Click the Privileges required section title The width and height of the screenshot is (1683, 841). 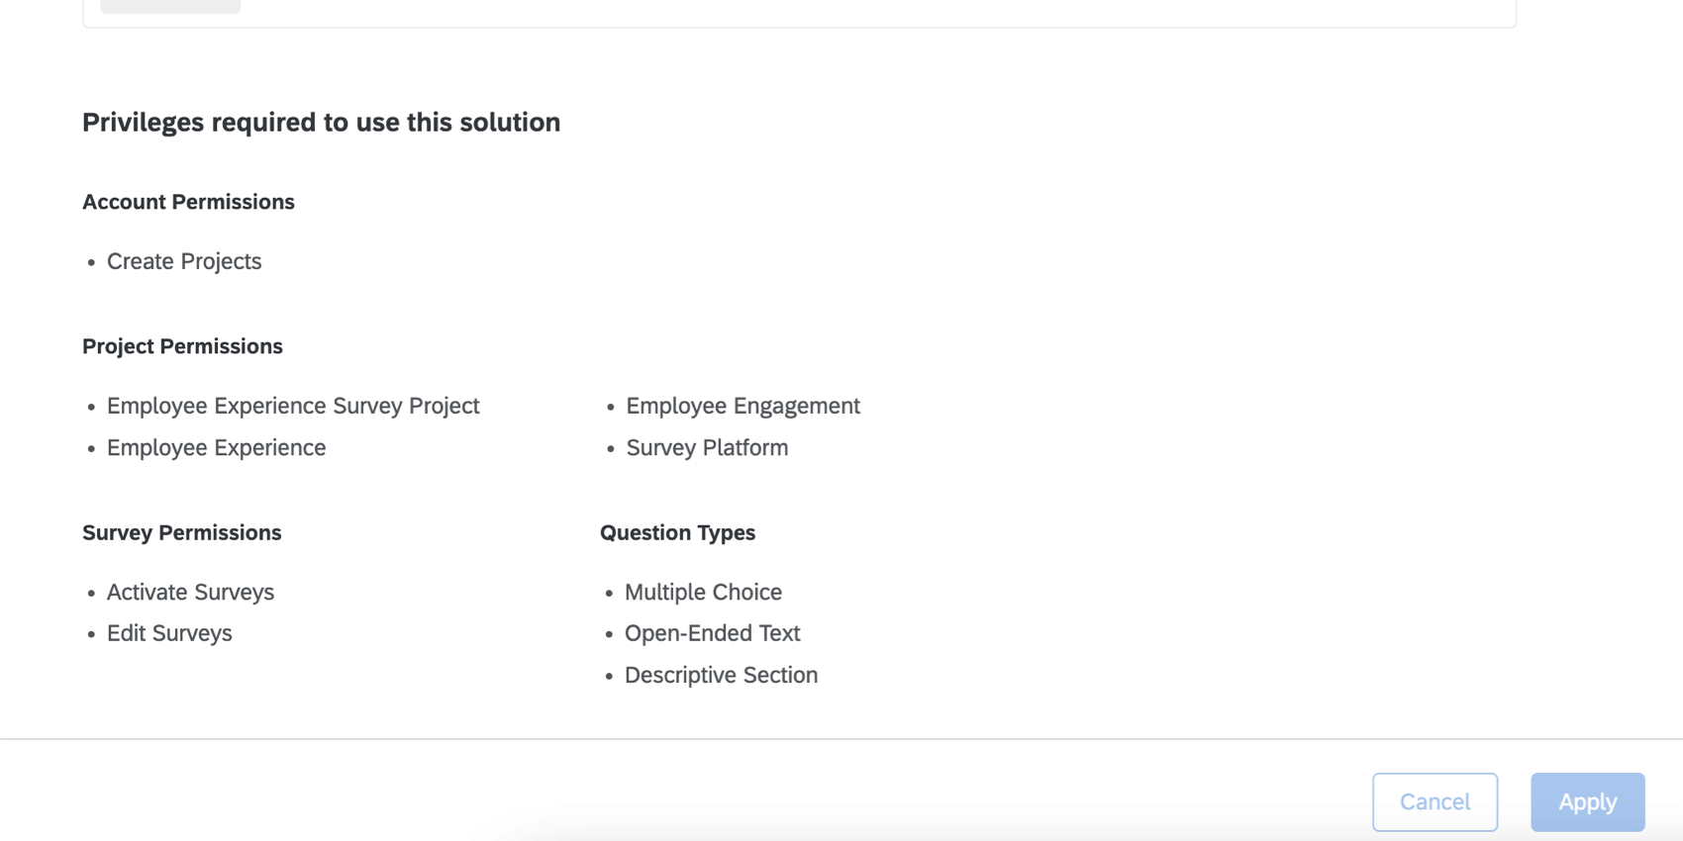[x=322, y=122]
